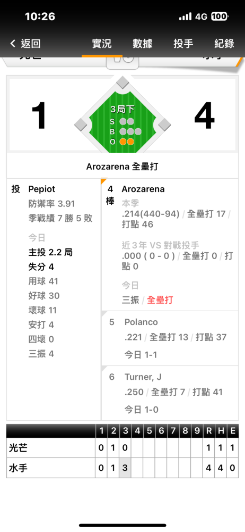Tap the second base icon
The width and height of the screenshot is (245, 532).
point(122,82)
